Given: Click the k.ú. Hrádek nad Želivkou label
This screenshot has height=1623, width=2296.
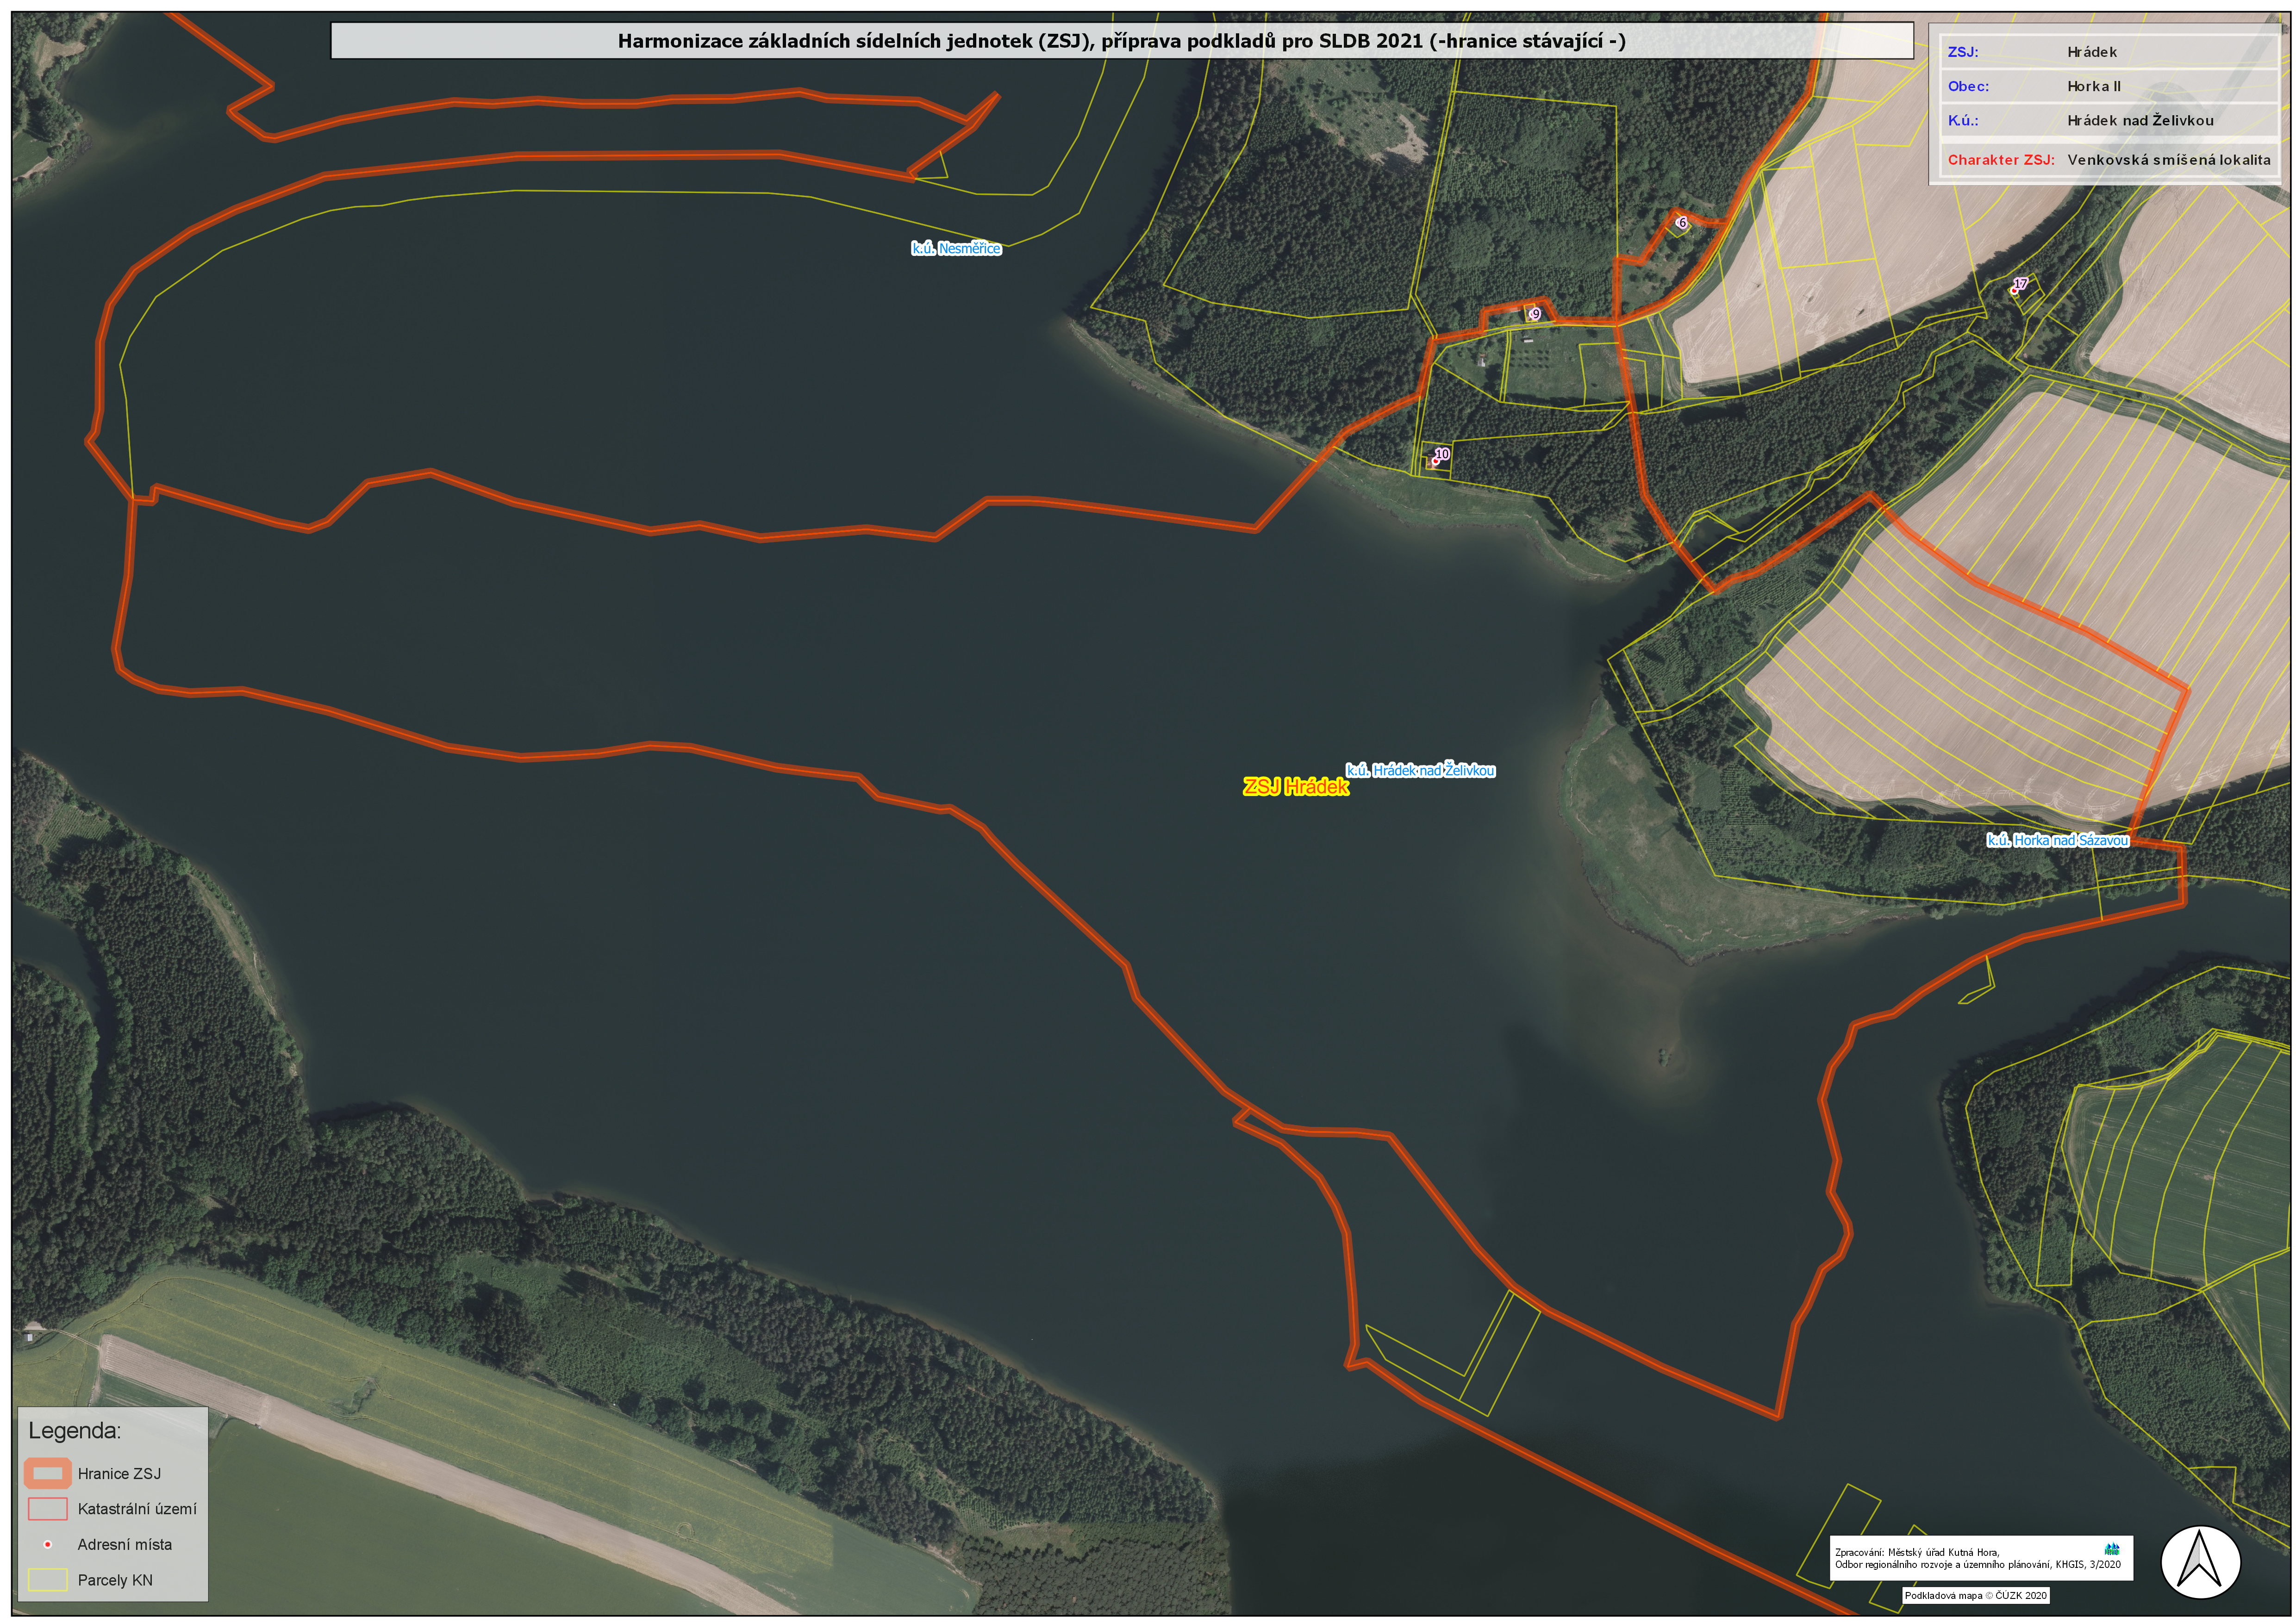Looking at the screenshot, I should (x=1420, y=770).
